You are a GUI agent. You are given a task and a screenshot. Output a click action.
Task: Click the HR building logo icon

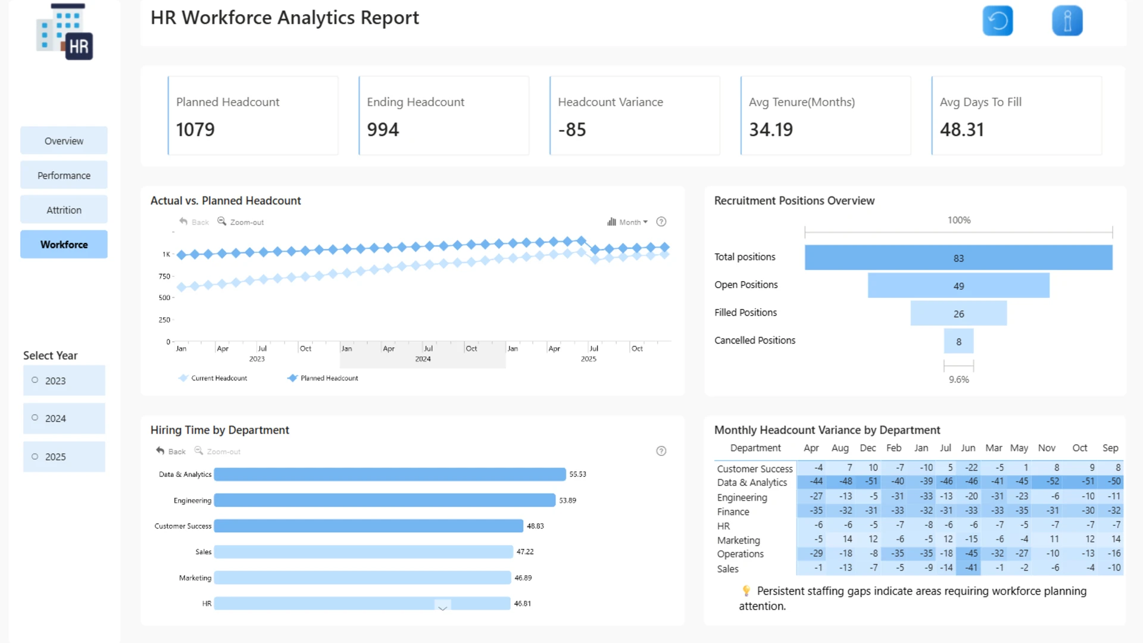click(65, 32)
